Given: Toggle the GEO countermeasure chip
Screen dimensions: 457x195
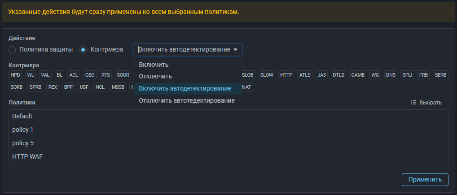Looking at the screenshot, I should pyautogui.click(x=89, y=75).
